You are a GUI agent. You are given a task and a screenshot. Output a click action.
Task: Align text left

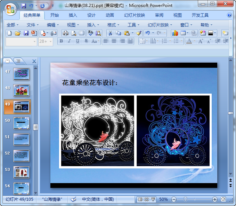106,41
